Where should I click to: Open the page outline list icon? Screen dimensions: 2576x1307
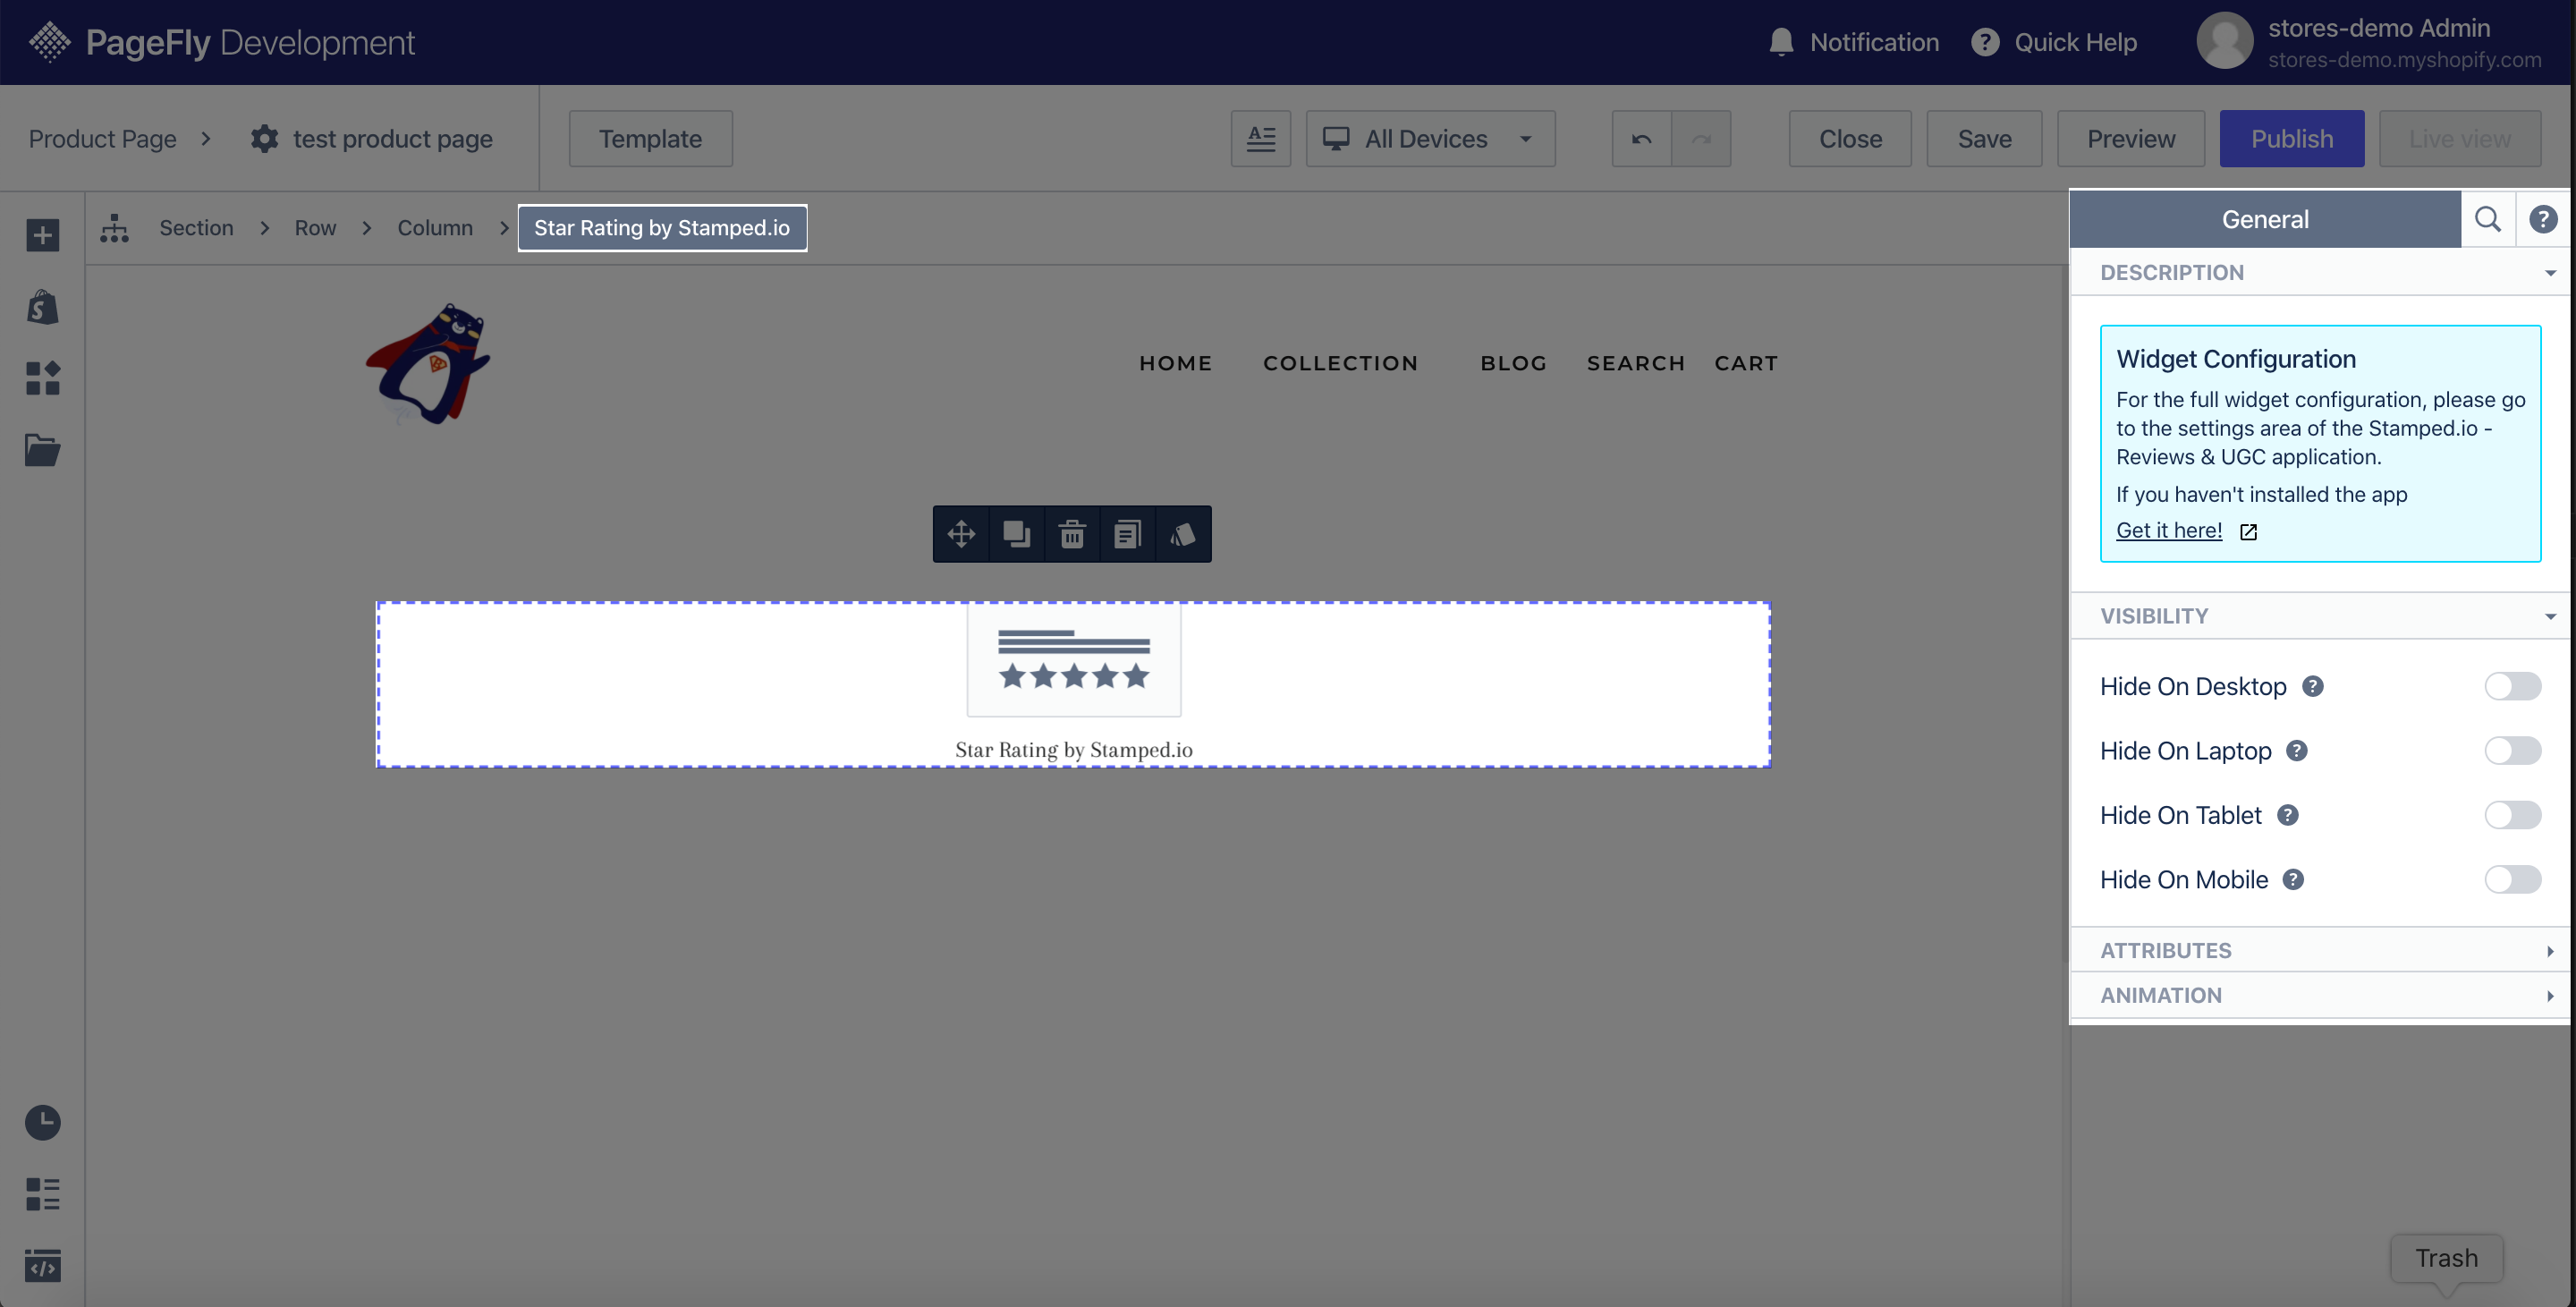[x=42, y=1194]
